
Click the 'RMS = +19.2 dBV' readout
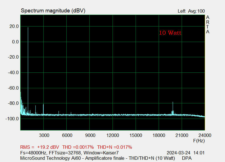40,147
